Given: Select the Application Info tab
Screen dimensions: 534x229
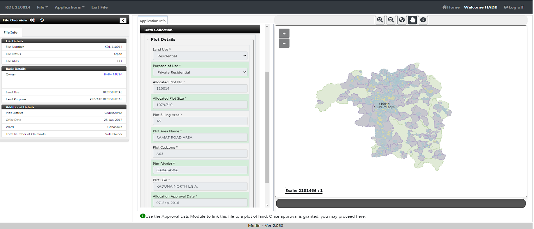Looking at the screenshot, I should point(153,21).
